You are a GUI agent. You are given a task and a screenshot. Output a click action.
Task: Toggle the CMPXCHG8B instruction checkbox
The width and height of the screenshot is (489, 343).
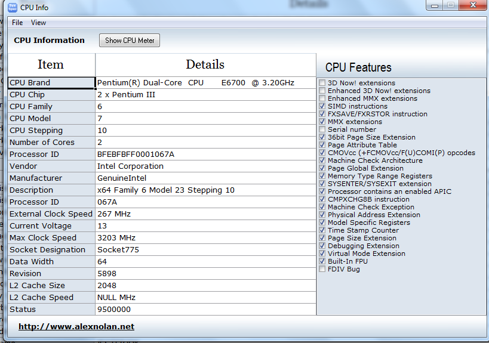coord(322,199)
